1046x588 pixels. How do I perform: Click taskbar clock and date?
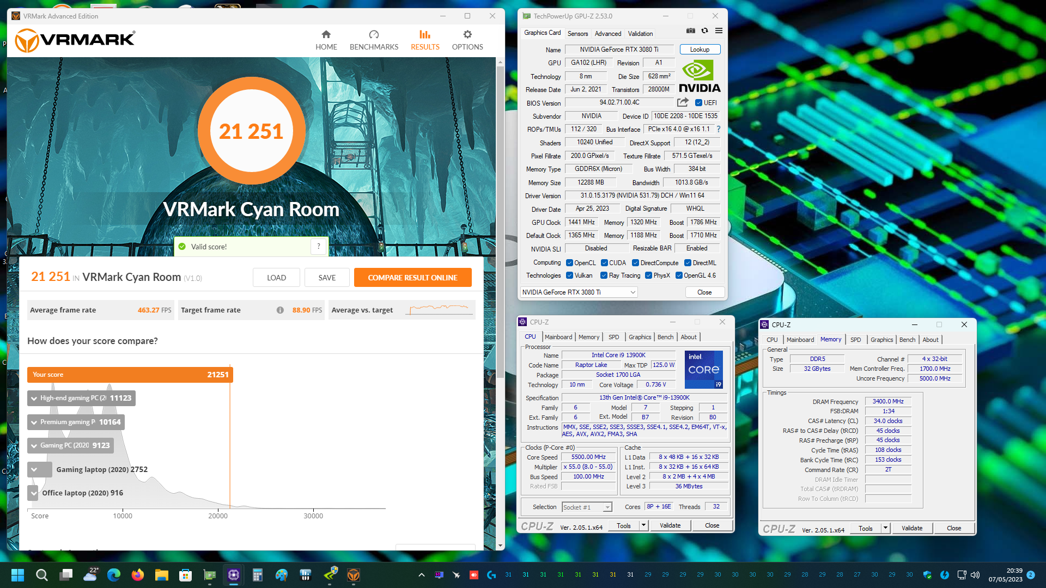click(x=1006, y=575)
